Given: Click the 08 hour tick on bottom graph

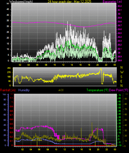Looking at the screenshot, I should 48,149.
